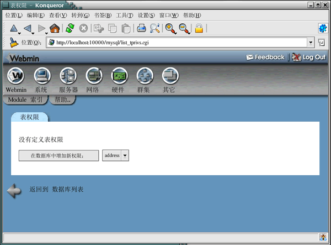This screenshot has height=245, width=331.
Task: Click the Back navigation arrow
Action: tap(28, 28)
